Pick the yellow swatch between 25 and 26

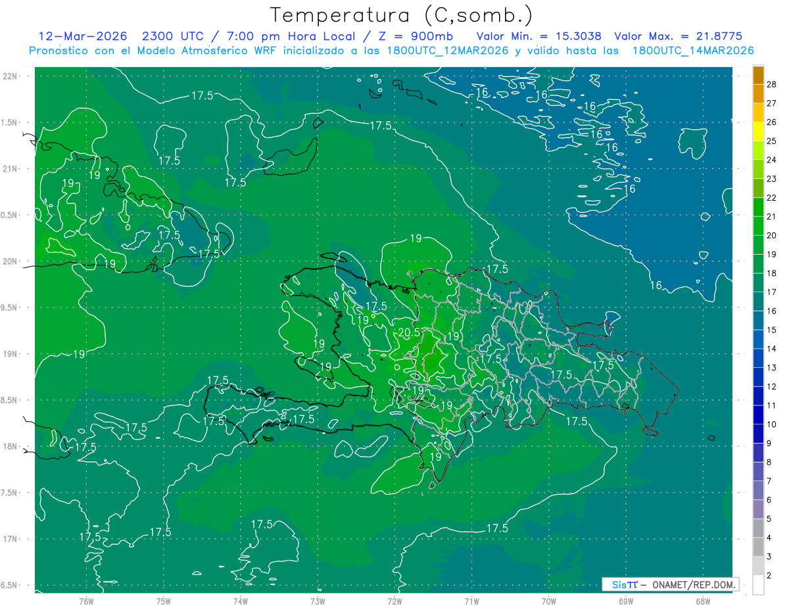758,131
